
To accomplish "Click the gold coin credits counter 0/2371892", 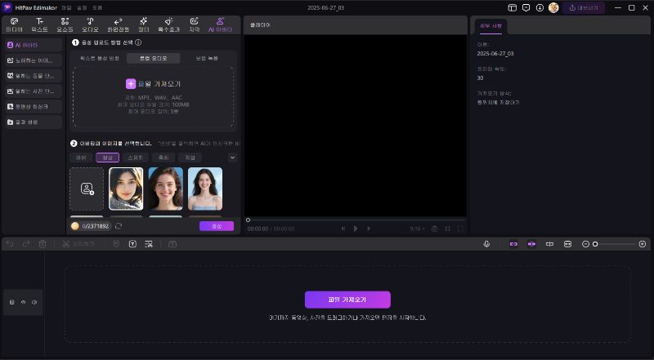I will coord(91,226).
